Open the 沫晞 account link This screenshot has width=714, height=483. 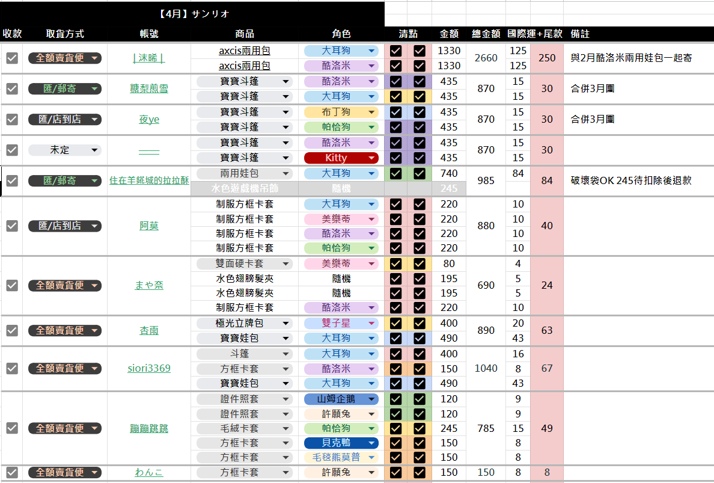click(x=149, y=58)
